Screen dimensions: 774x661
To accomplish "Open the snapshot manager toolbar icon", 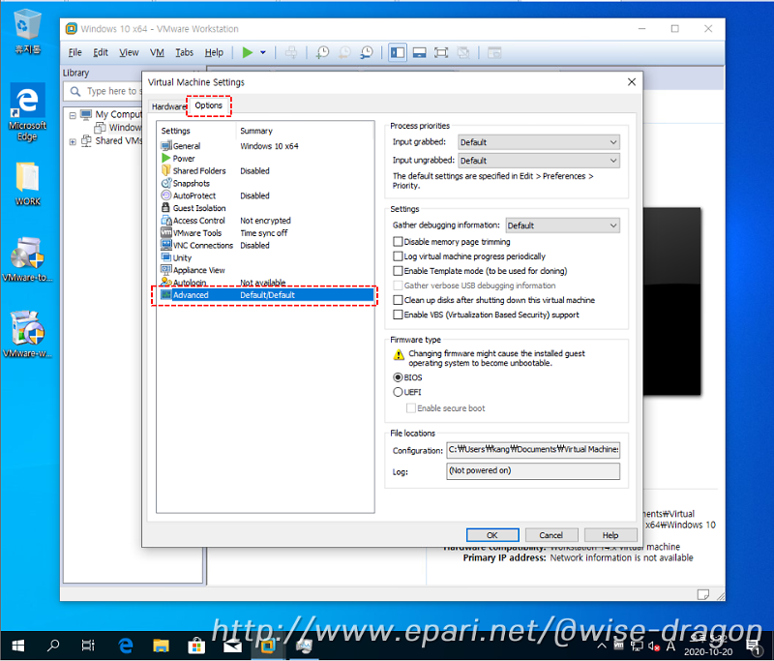I will point(367,52).
